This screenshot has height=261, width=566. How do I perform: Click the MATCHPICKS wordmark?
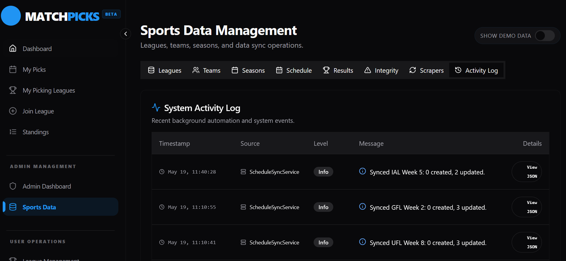click(x=62, y=17)
